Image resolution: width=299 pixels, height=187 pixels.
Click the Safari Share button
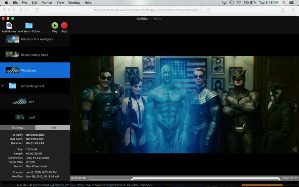pos(282,10)
